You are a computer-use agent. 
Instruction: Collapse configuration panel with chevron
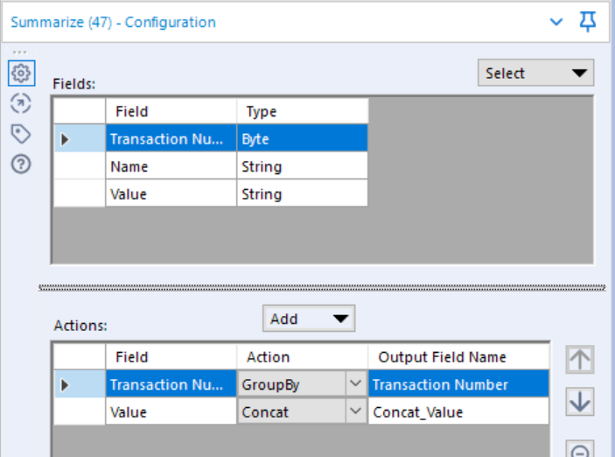(x=556, y=22)
